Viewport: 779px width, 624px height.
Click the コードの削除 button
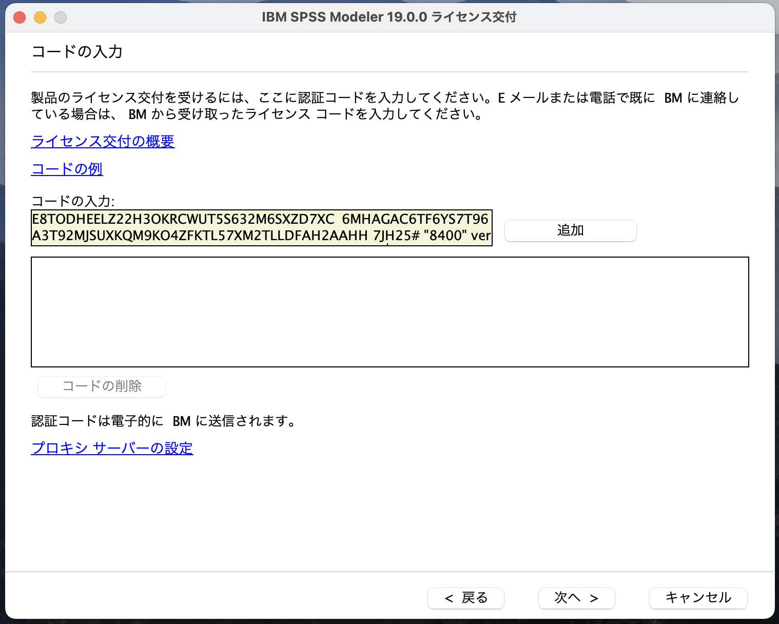(x=102, y=386)
